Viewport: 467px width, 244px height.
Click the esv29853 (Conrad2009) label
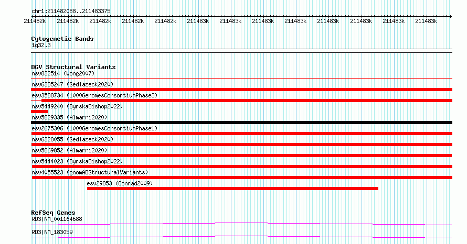point(120,183)
